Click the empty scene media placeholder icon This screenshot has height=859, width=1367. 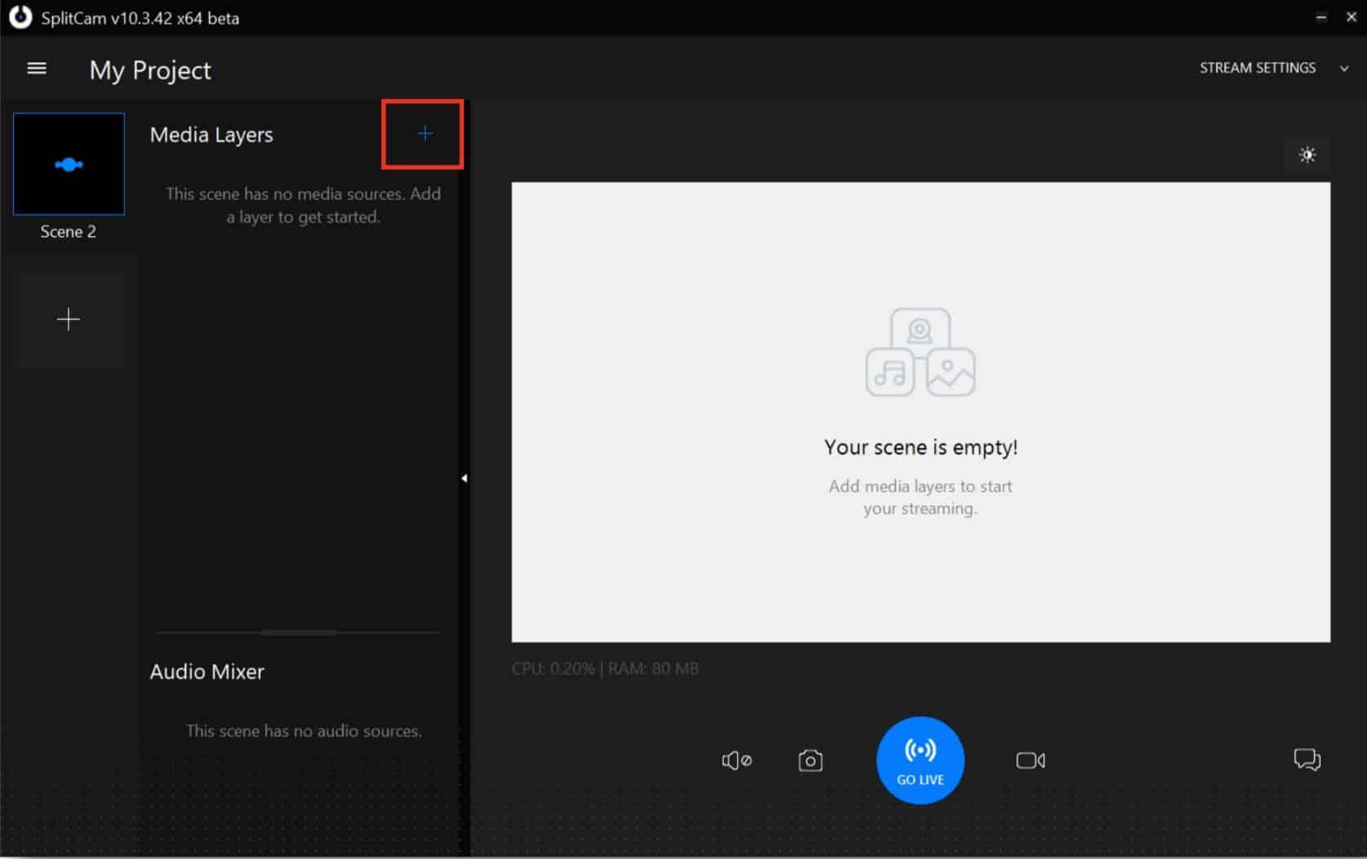click(920, 353)
